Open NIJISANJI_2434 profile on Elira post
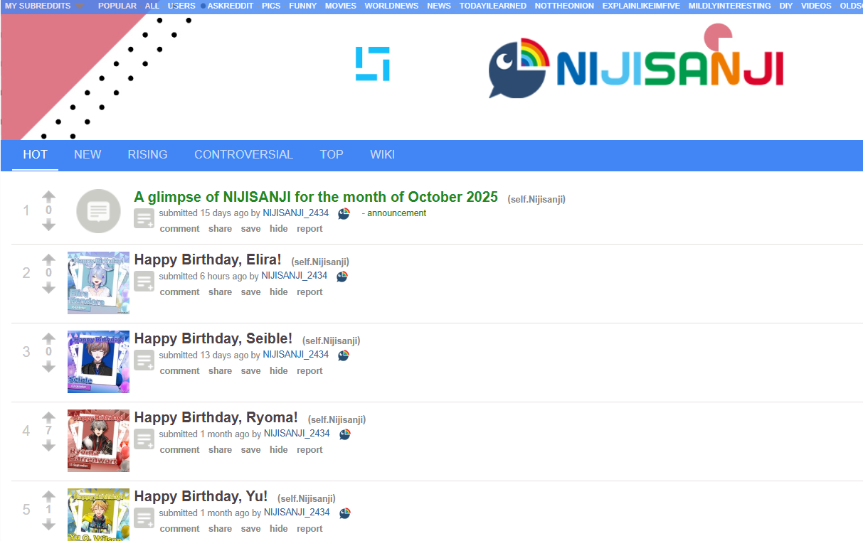 [295, 276]
